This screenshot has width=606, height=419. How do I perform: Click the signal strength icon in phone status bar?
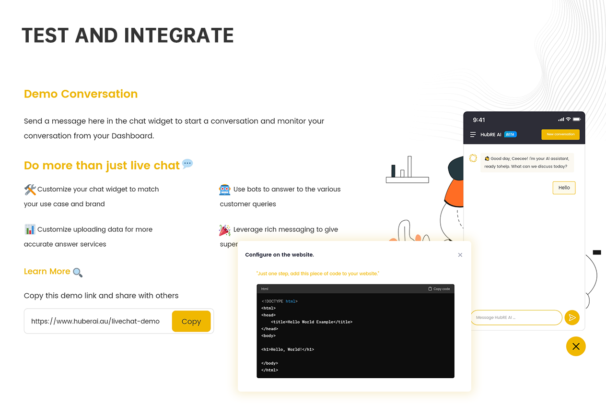tap(561, 120)
